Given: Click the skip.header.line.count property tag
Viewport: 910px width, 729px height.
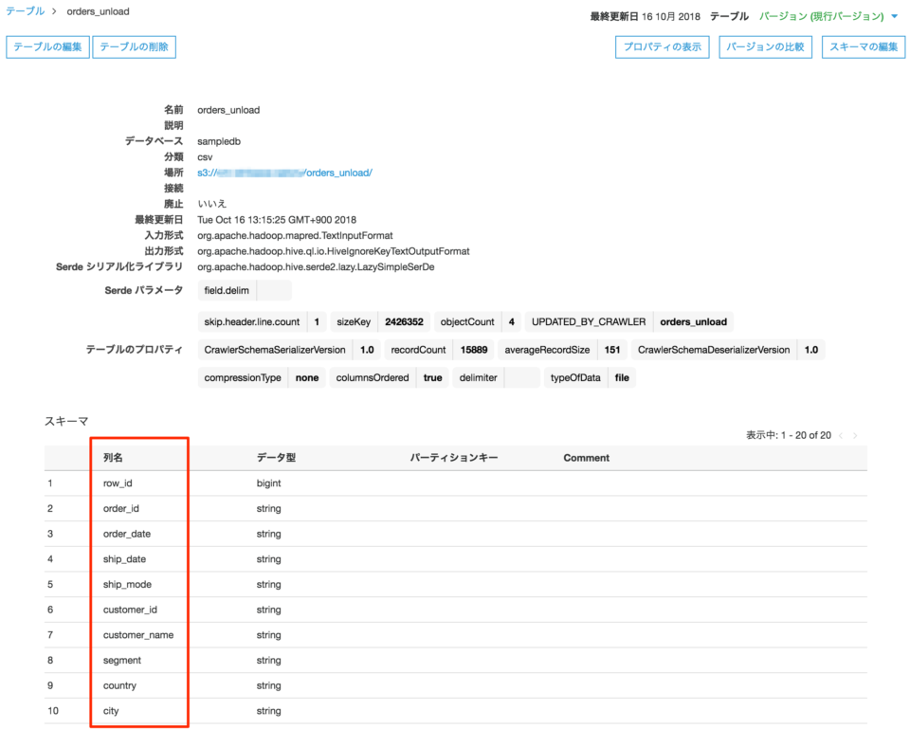Looking at the screenshot, I should click(x=262, y=321).
